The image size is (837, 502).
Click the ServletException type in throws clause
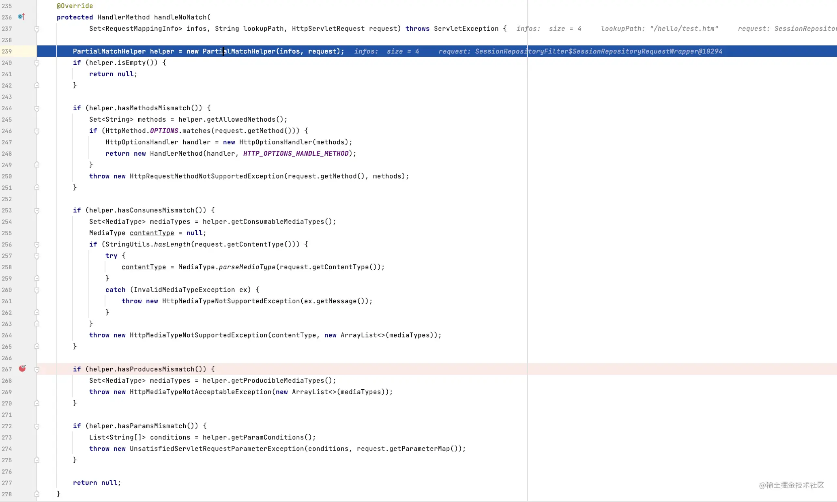click(x=466, y=28)
